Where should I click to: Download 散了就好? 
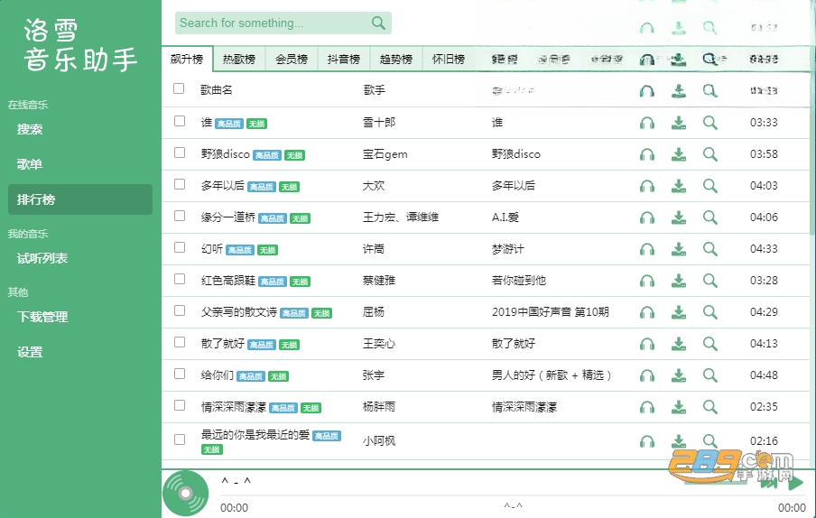[679, 344]
